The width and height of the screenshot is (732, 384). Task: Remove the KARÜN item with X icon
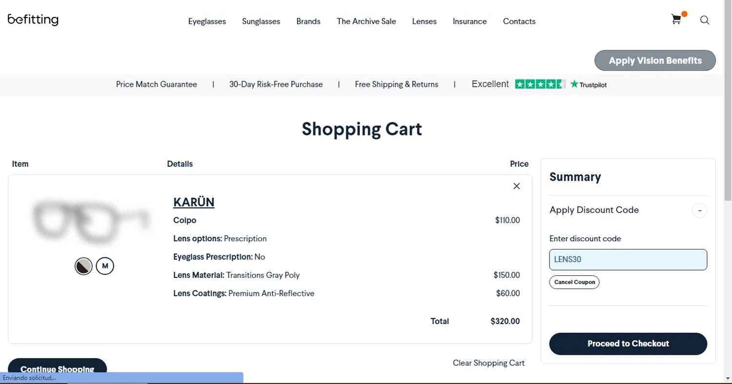(517, 186)
